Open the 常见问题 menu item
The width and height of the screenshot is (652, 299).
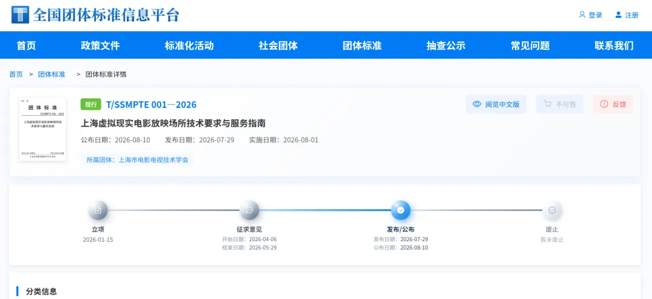click(530, 46)
